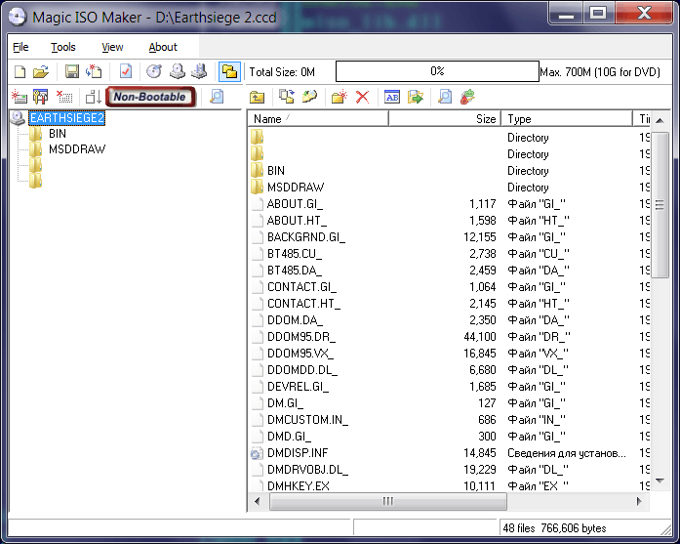680x544 pixels.
Task: Click vertical scrollbar up arrow
Action: 660,120
